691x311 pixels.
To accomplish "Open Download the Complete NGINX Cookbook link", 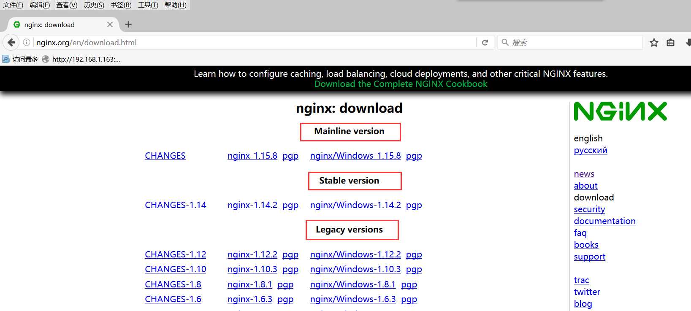I will [x=401, y=84].
